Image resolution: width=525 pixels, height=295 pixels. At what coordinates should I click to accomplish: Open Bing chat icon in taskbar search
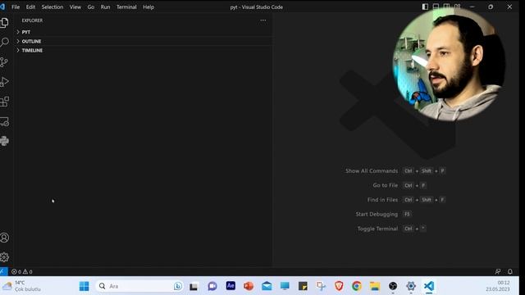pyautogui.click(x=178, y=286)
